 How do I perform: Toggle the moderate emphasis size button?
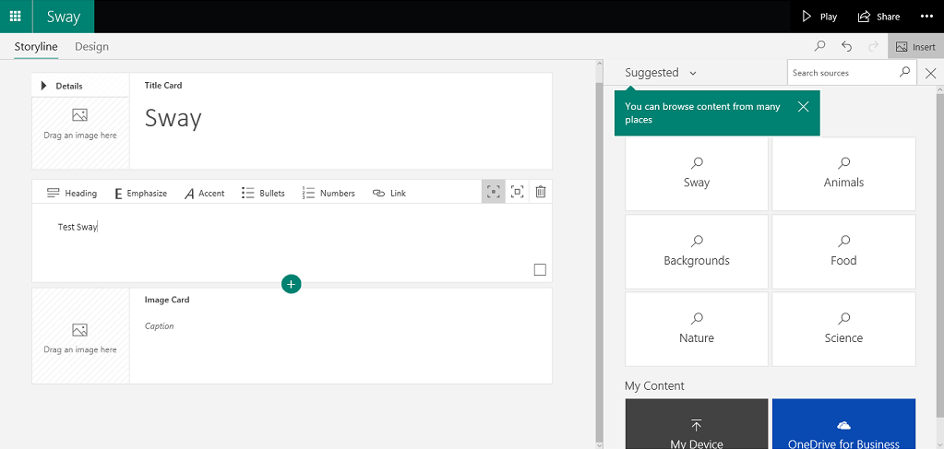[518, 192]
